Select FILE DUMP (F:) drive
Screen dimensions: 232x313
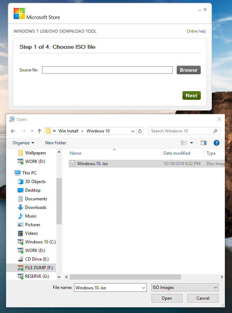point(31,268)
